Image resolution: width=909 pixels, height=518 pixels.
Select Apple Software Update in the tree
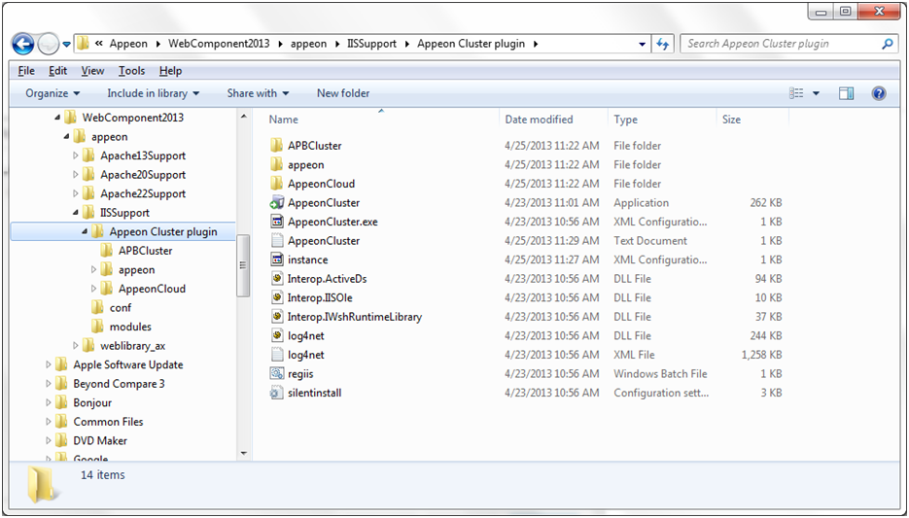click(x=128, y=364)
